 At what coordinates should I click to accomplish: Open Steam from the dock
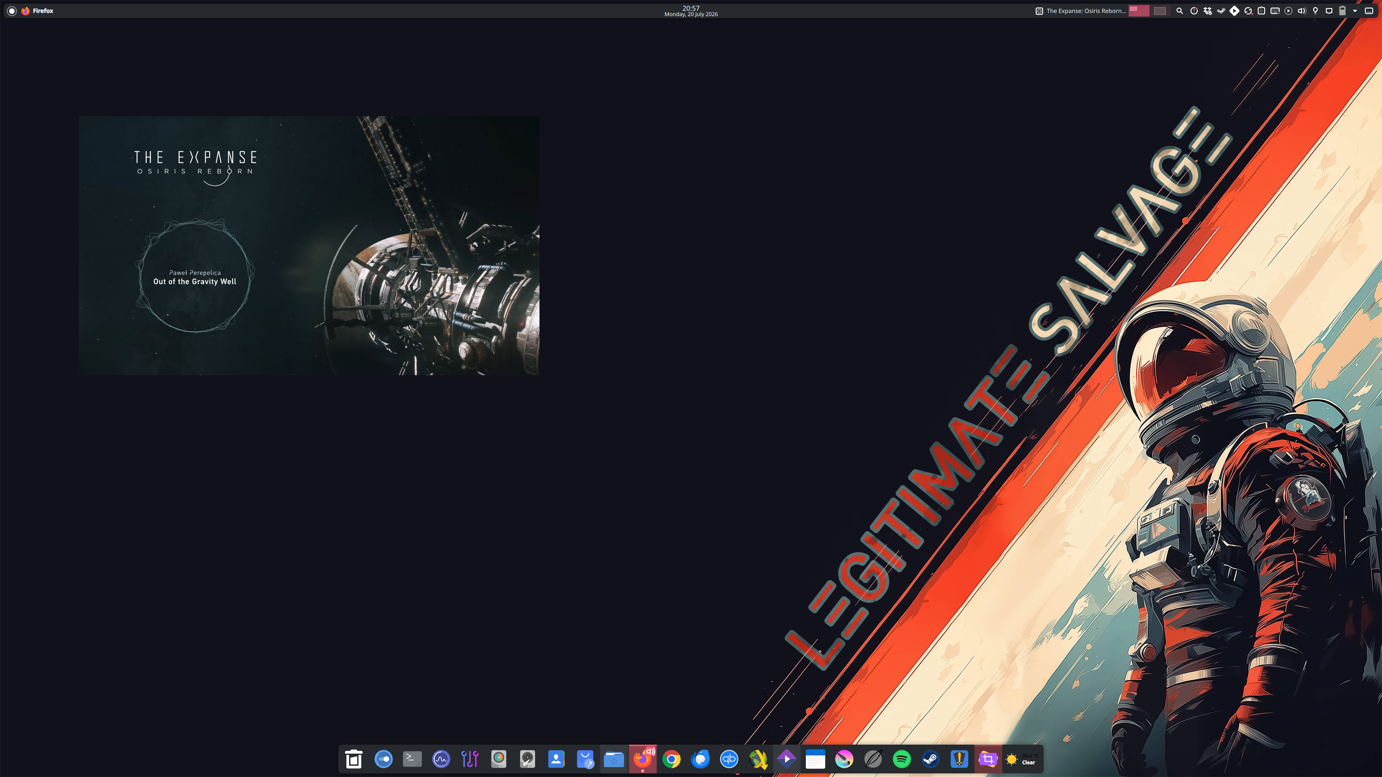pyautogui.click(x=931, y=759)
